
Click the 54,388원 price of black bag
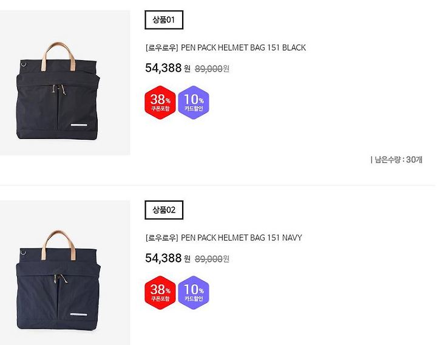(x=168, y=68)
